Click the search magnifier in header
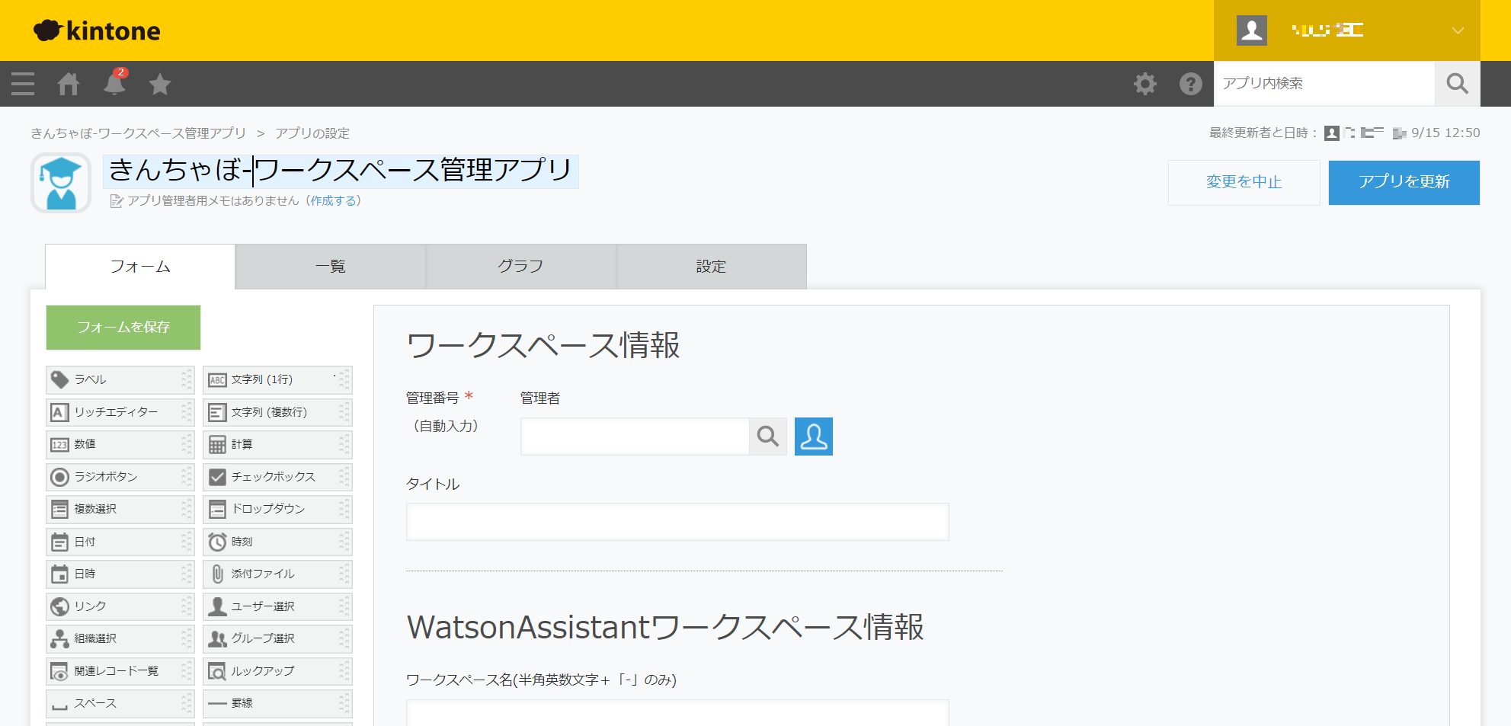This screenshot has width=1511, height=726. 1457,84
